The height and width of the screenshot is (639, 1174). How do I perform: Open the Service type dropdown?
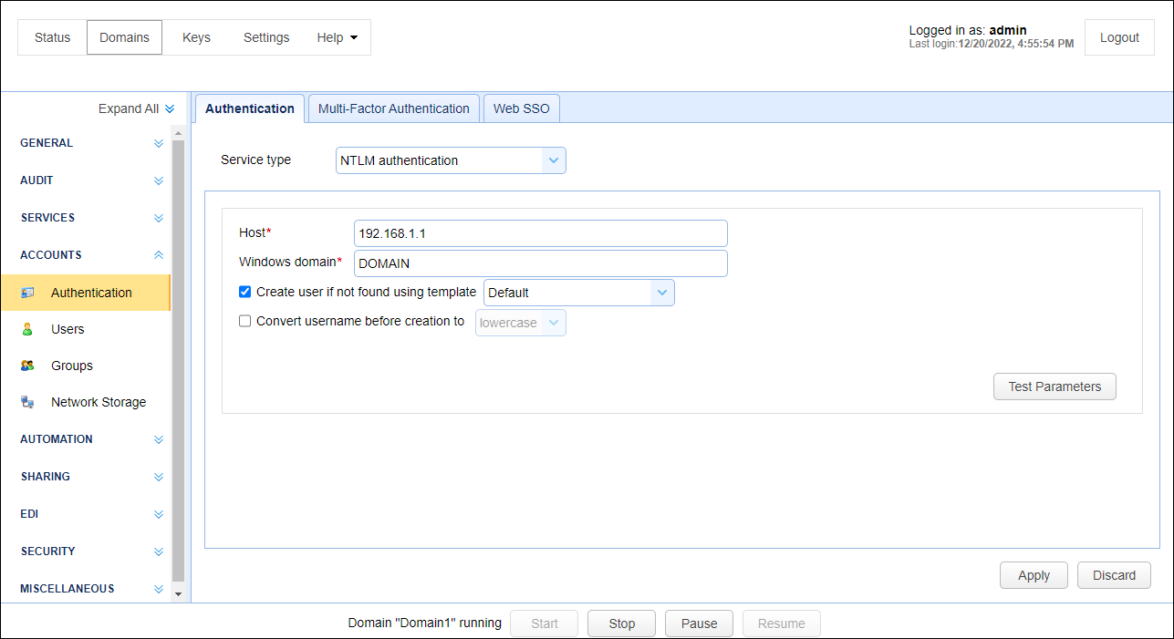point(554,160)
